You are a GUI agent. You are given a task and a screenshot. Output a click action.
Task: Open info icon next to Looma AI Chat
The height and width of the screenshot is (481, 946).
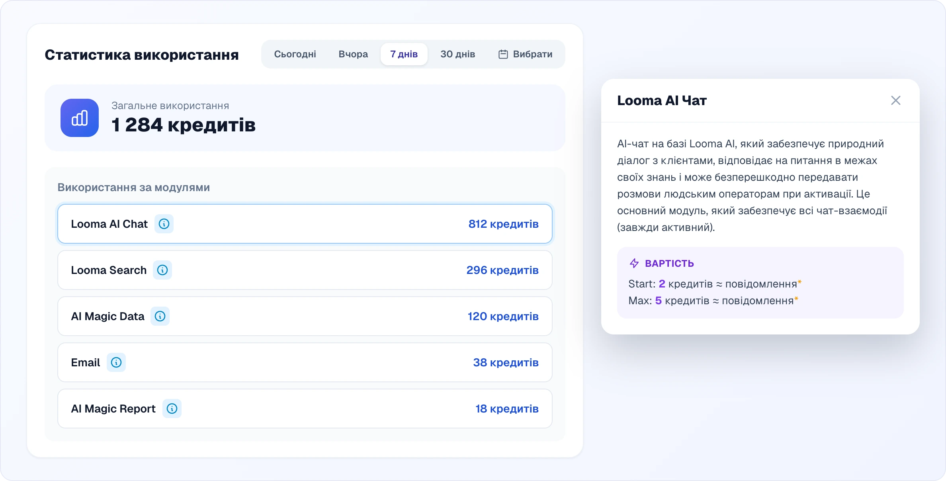[x=164, y=224]
